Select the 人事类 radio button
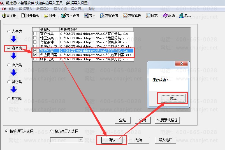This screenshot has width=225, height=150. click(x=9, y=31)
